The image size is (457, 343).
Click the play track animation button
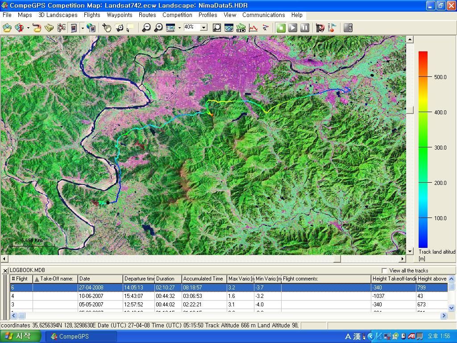tap(293, 28)
